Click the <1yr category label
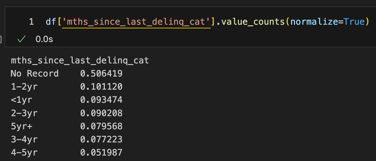Image resolution: width=376 pixels, height=161 pixels. pos(21,100)
